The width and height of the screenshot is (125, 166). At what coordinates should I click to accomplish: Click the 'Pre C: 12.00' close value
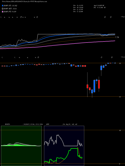pos(78,12)
